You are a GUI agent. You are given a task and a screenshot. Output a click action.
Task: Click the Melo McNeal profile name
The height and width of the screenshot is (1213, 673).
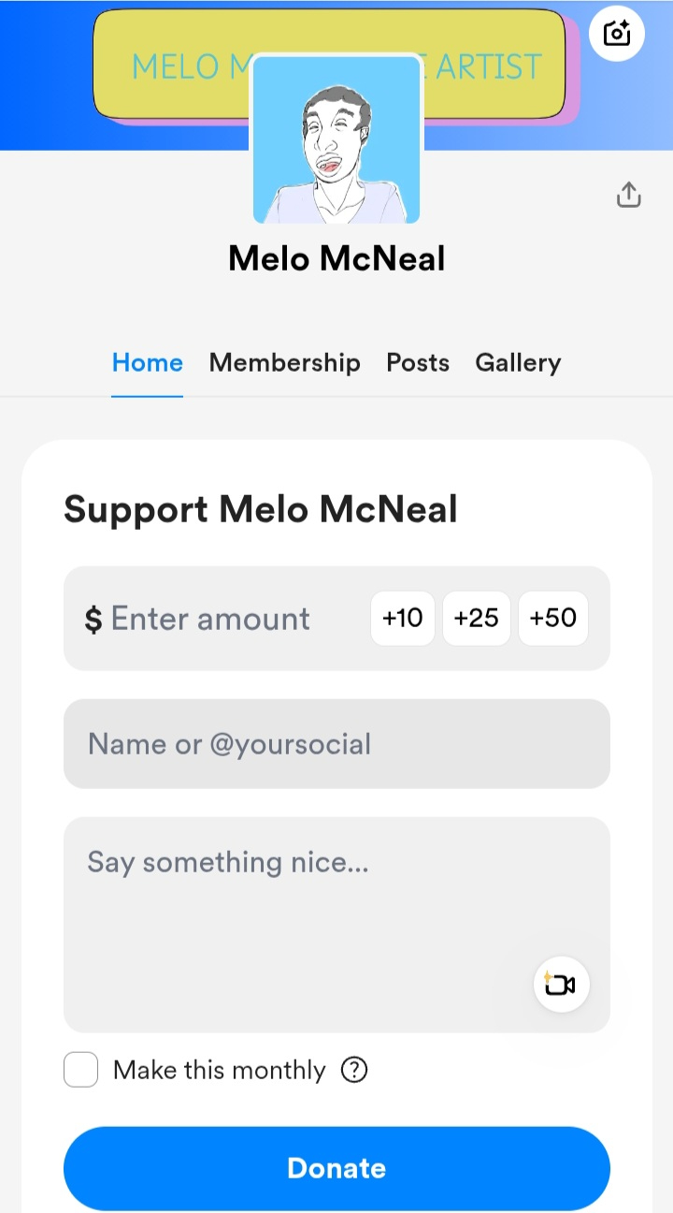tap(336, 258)
